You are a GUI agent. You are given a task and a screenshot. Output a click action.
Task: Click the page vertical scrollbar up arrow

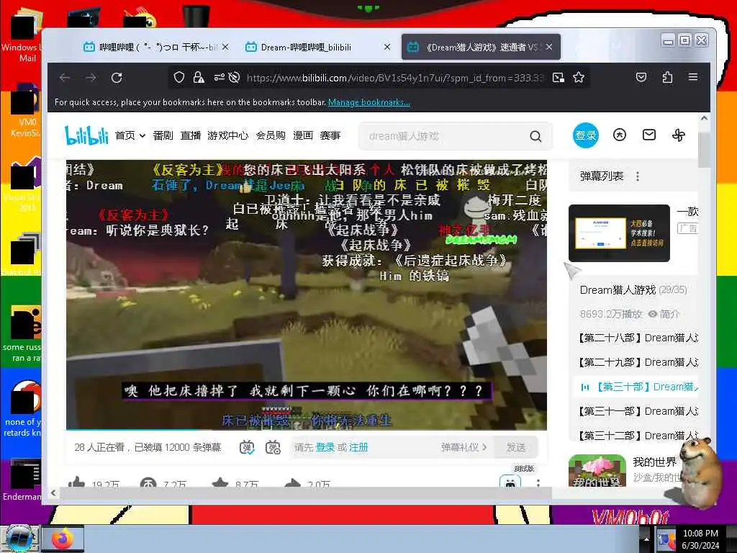tap(704, 119)
